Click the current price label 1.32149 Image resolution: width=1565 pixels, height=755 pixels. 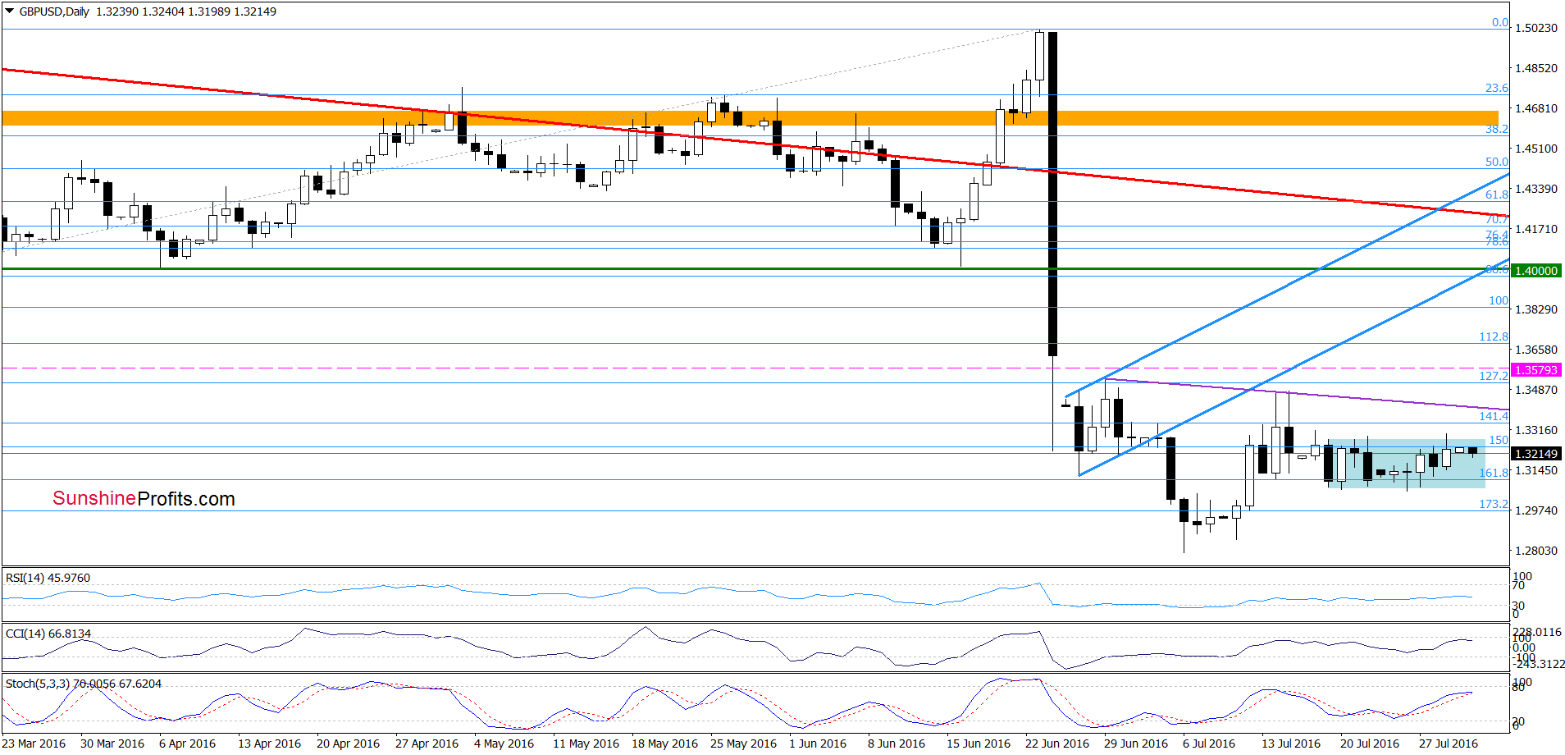[x=1535, y=454]
